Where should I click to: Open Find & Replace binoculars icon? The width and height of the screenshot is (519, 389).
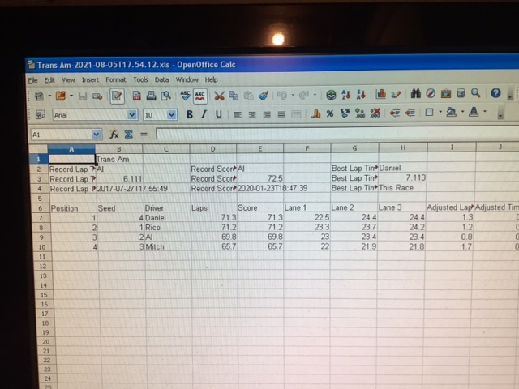click(416, 94)
